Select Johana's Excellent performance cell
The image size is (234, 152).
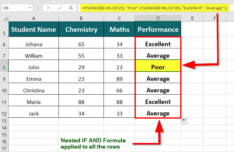(158, 42)
